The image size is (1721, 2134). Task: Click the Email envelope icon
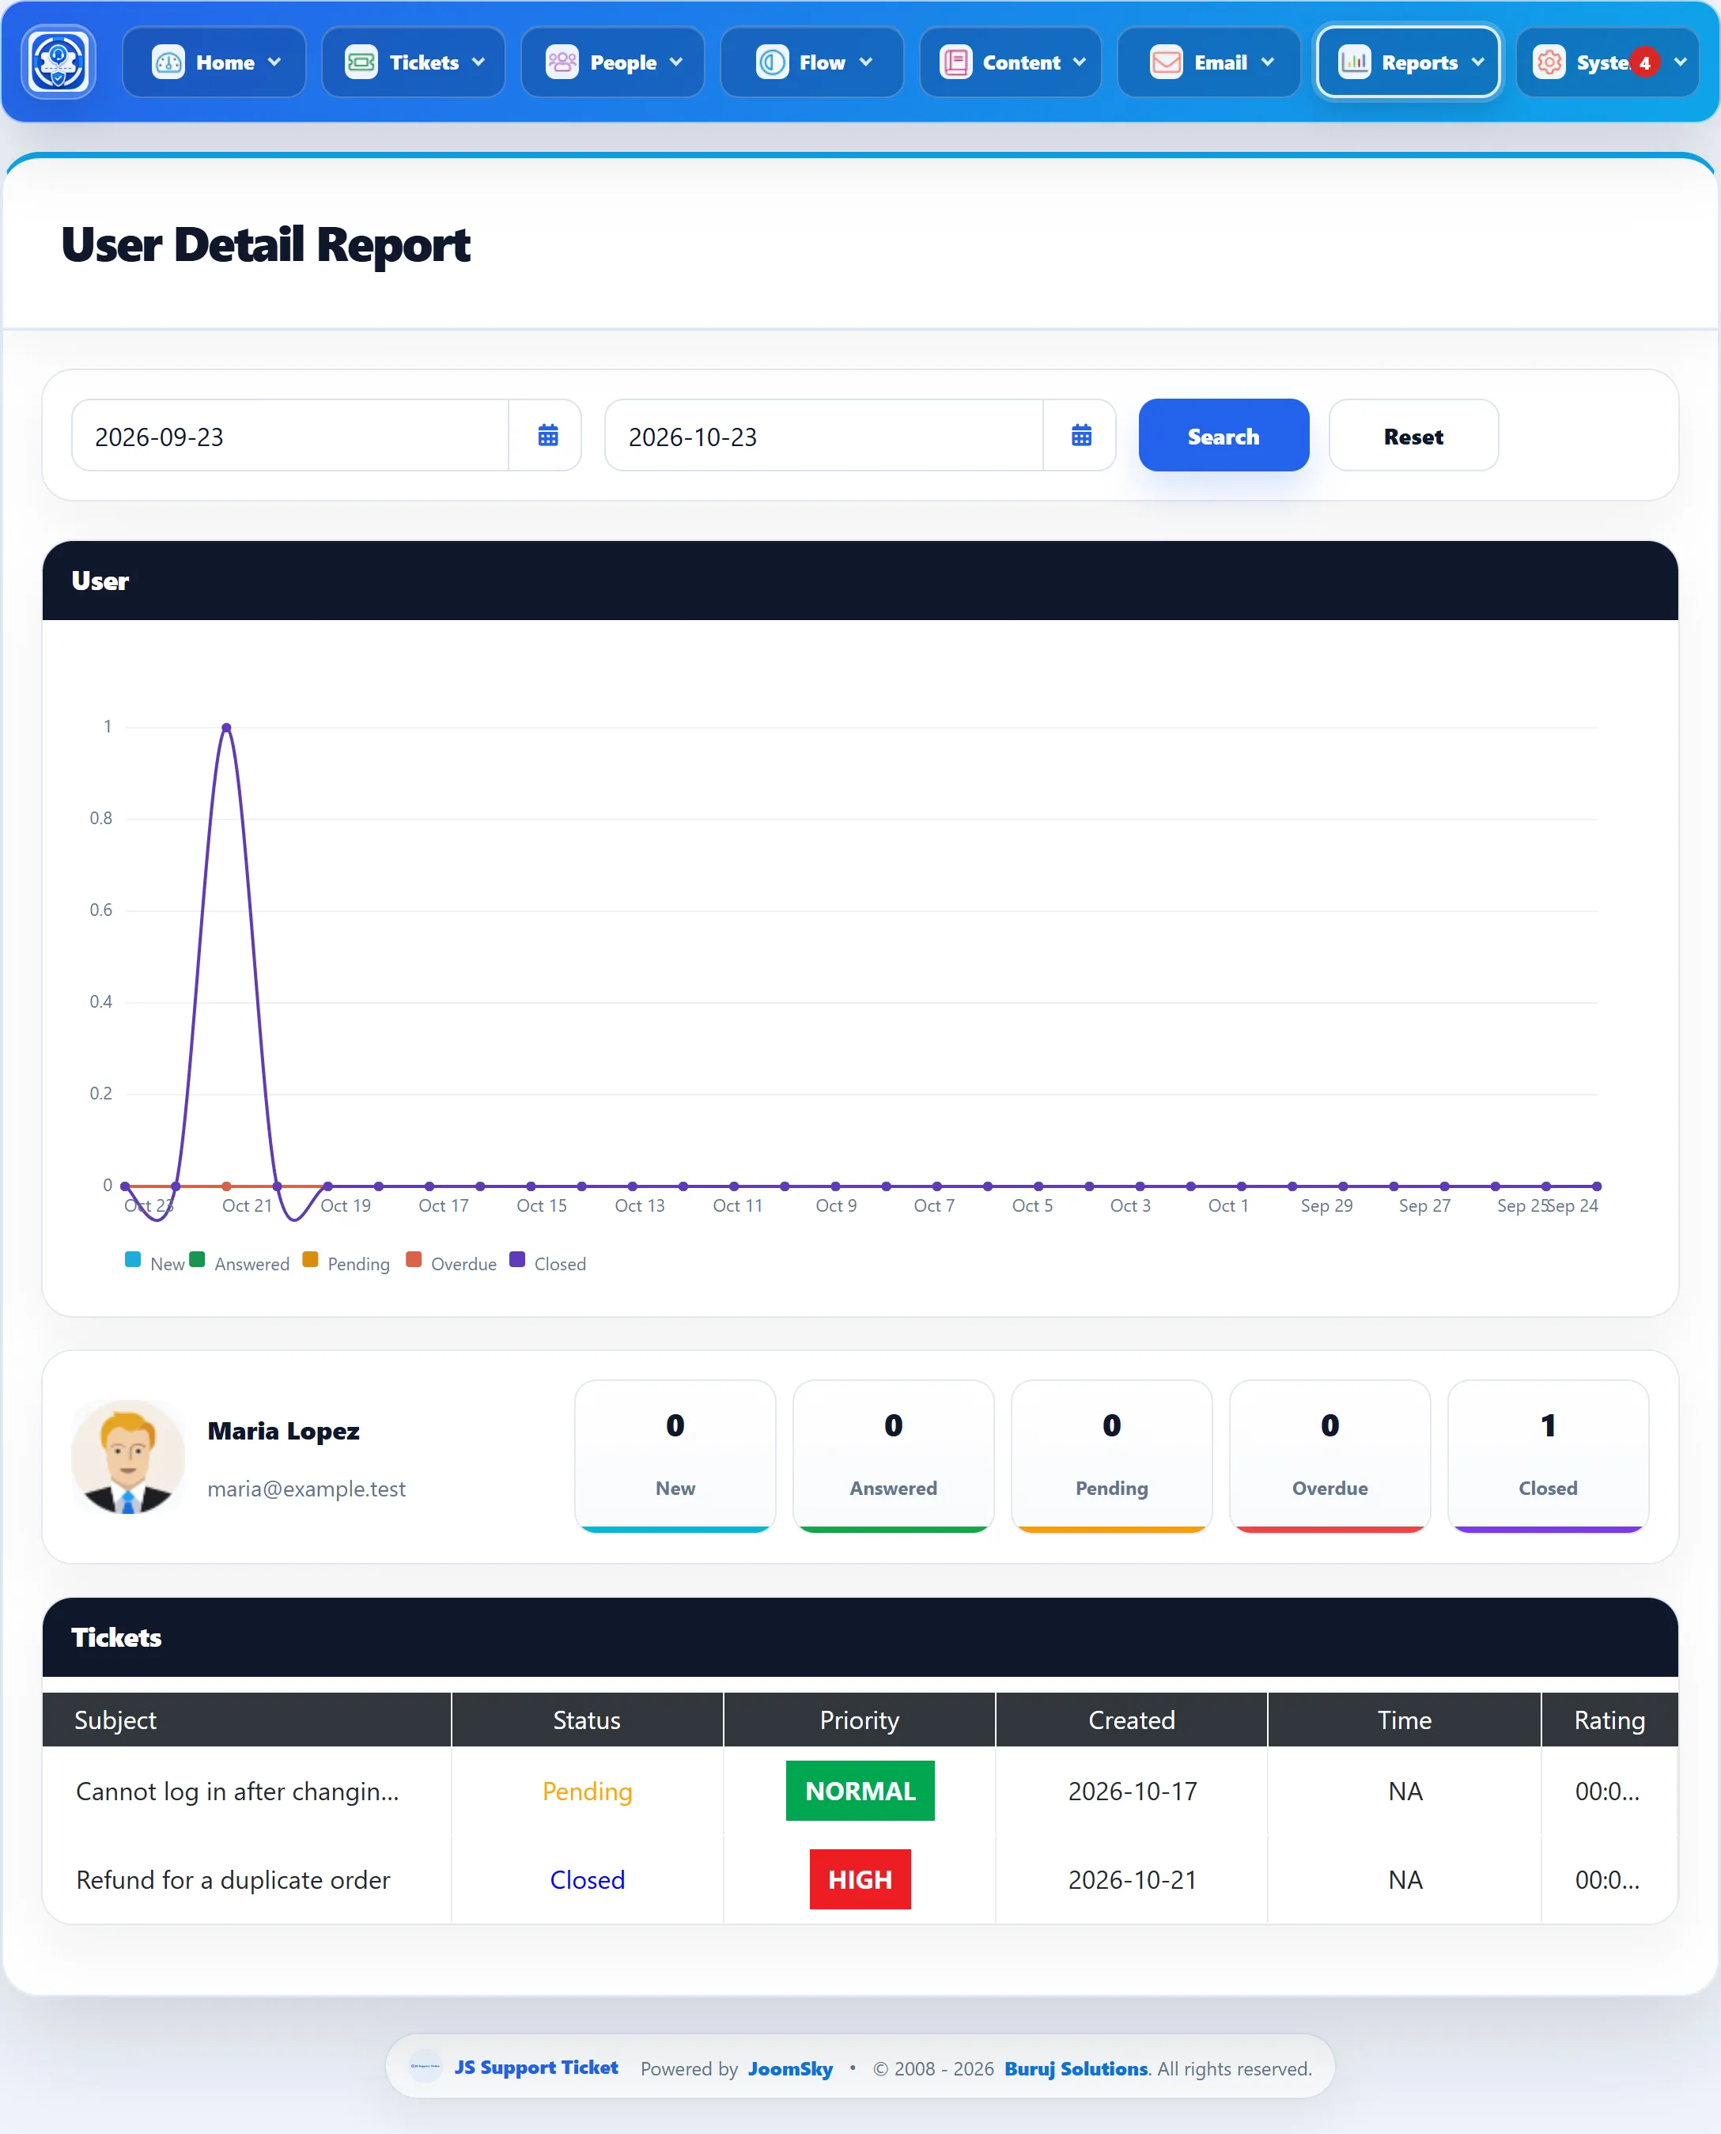[x=1166, y=62]
